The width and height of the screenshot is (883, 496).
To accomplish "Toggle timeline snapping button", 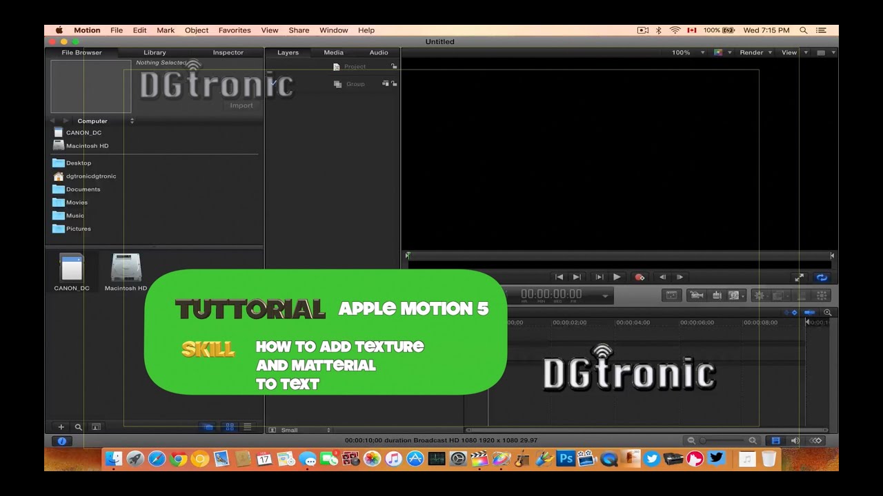I will (810, 312).
